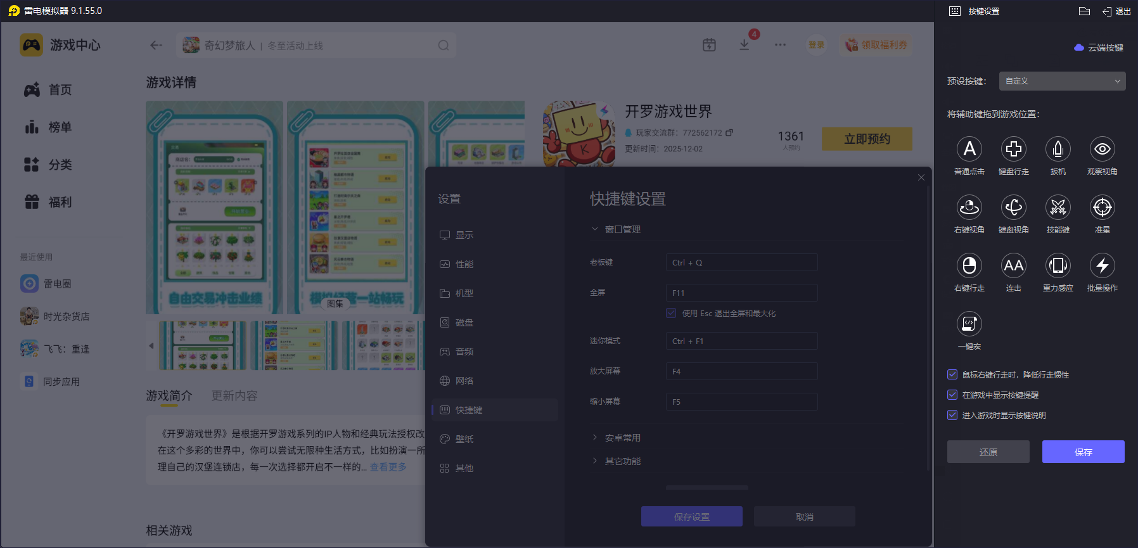The width and height of the screenshot is (1138, 548).
Task: Pick the 键盘行走 D-pad key icon
Action: click(x=1014, y=149)
